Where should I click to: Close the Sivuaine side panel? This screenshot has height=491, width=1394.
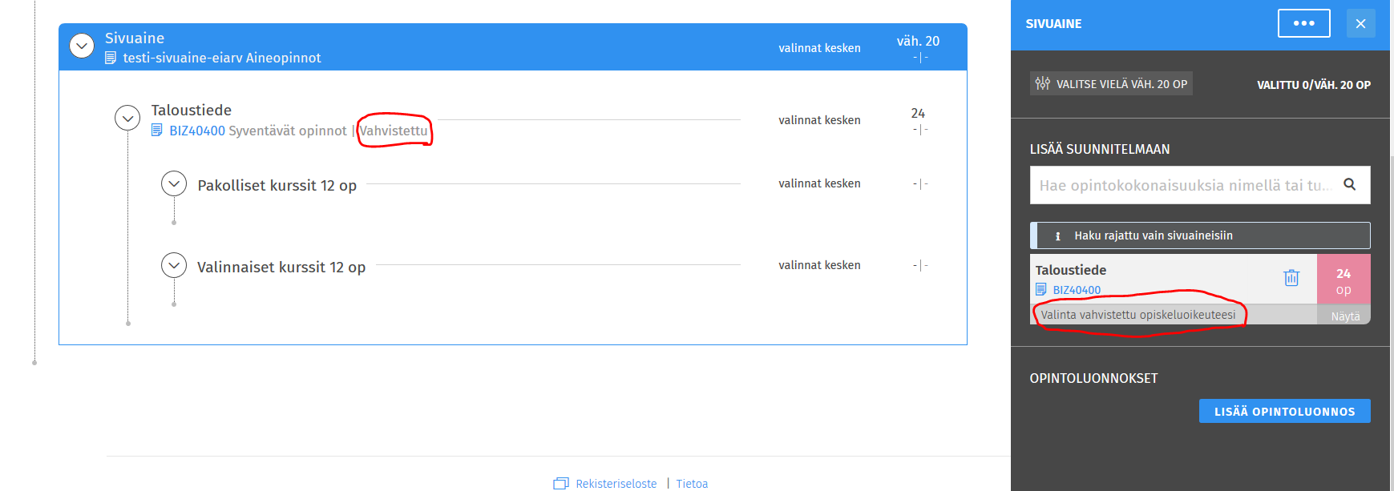pos(1360,23)
